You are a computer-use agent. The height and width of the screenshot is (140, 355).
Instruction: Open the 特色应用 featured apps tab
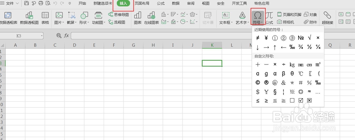tap(262, 4)
